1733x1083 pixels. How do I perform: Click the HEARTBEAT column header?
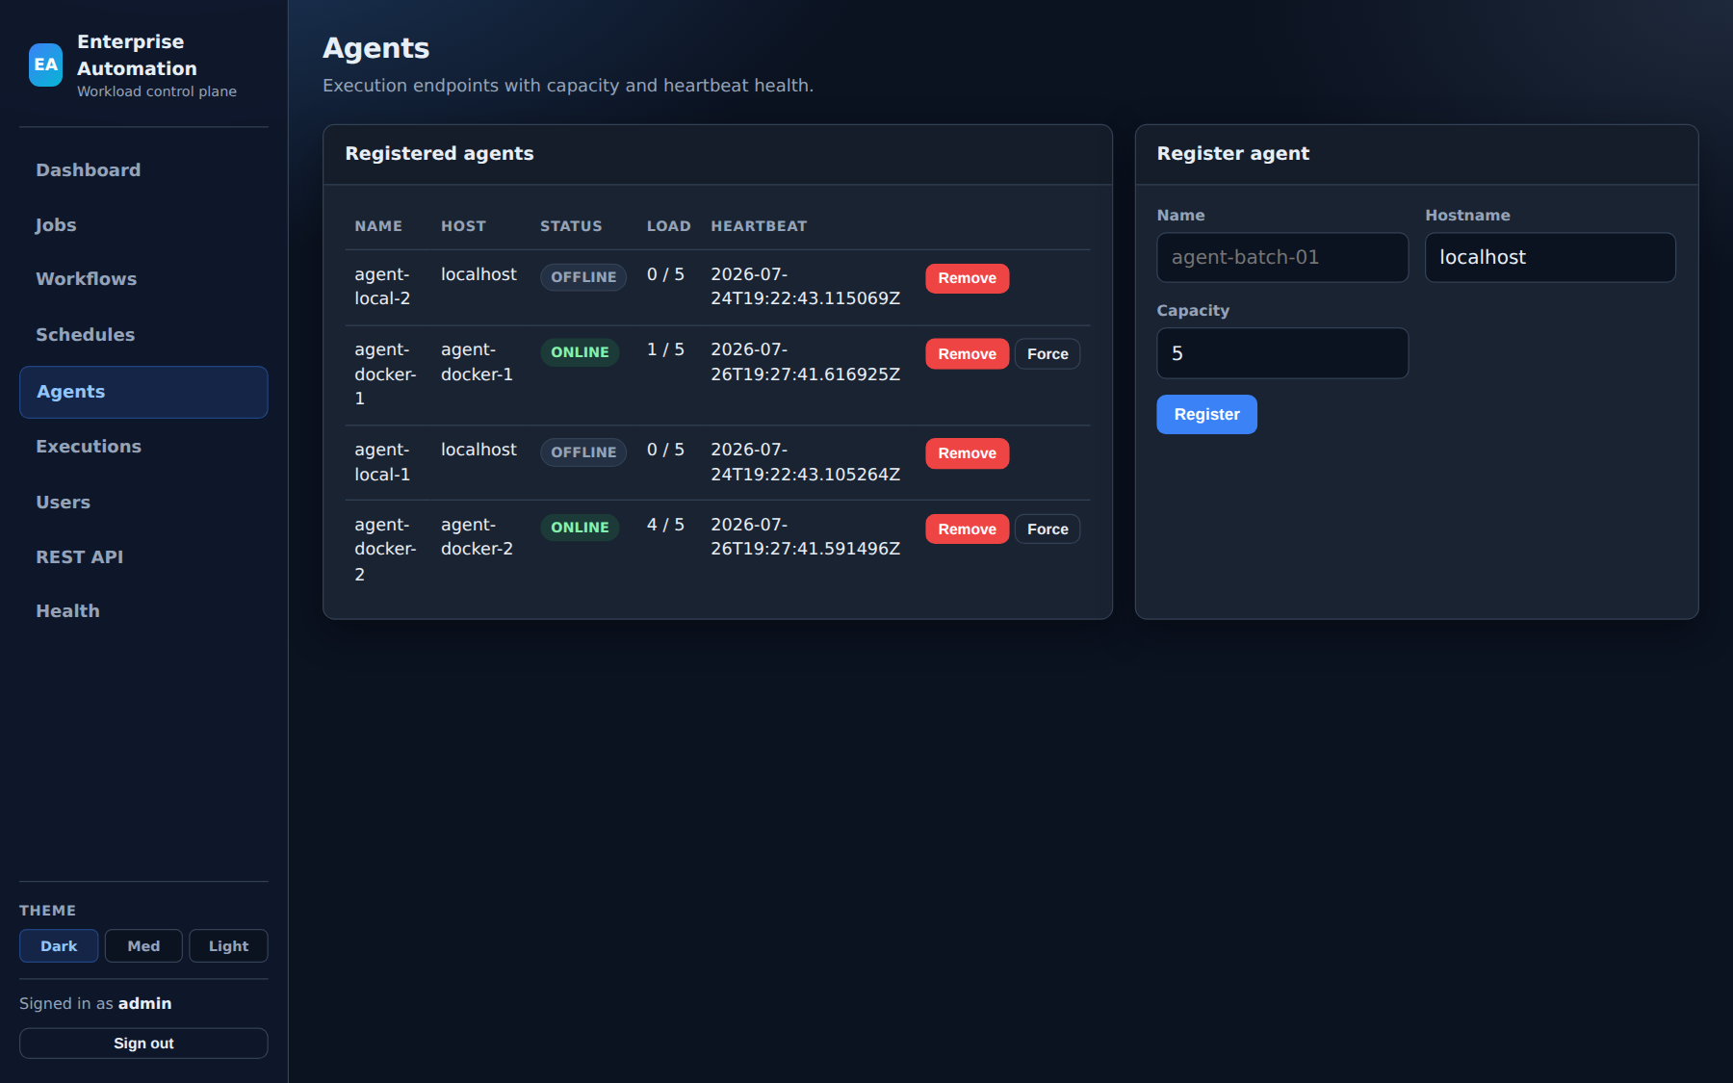759,226
